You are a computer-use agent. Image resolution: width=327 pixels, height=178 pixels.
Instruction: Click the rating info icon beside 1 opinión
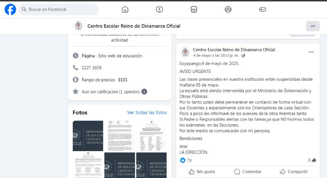tap(144, 92)
